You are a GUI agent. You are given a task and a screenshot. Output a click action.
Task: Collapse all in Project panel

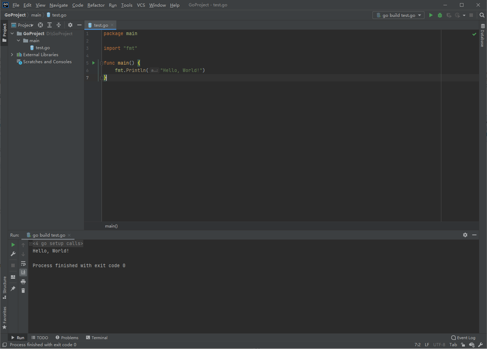pyautogui.click(x=59, y=25)
